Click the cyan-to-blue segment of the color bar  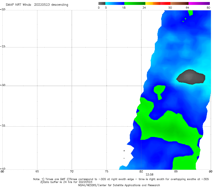pyautogui.click(x=115, y=3)
